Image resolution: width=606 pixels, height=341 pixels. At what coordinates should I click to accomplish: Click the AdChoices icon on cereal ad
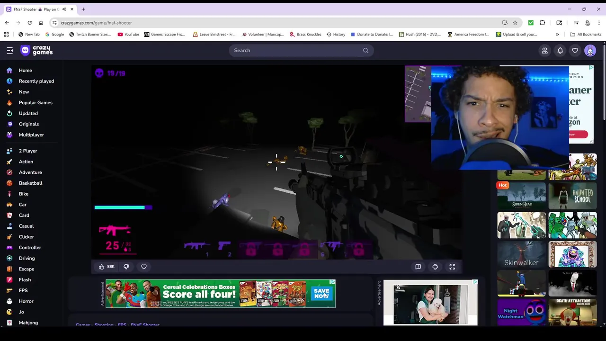click(332, 282)
